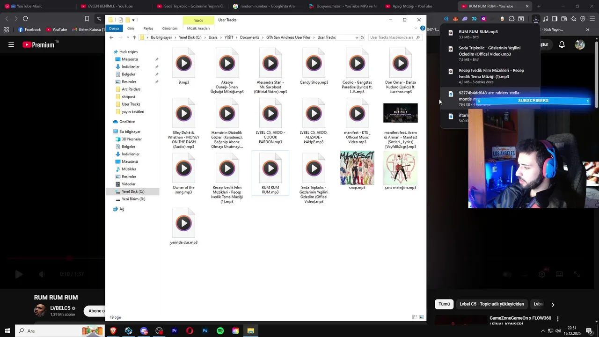599x337 pixels.
Task: Click the Windows taskbar search box
Action: [x=59, y=331]
